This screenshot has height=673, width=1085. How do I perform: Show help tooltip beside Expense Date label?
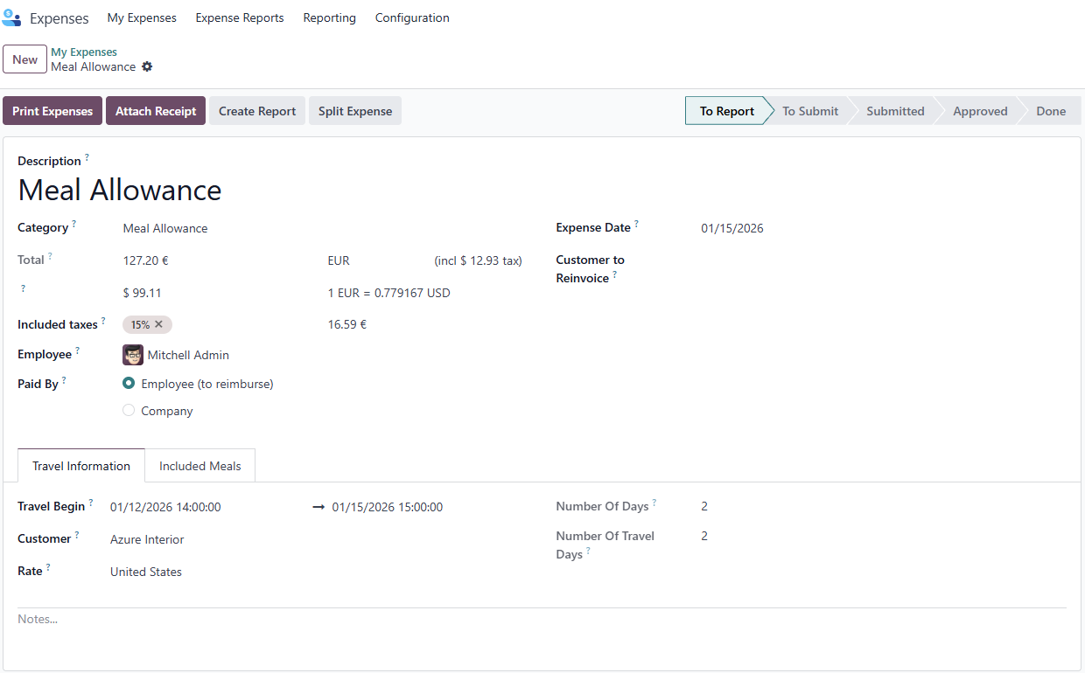coord(636,224)
